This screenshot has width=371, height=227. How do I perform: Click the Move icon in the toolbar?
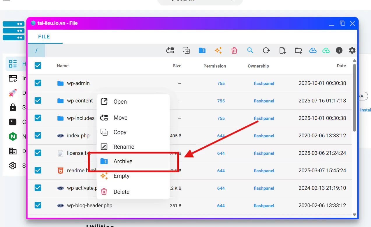click(170, 51)
